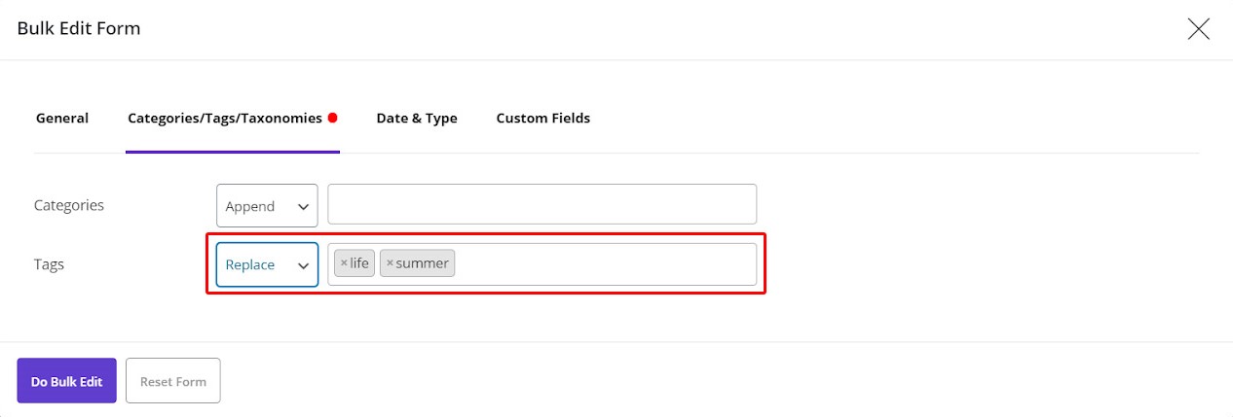Click the chevron arrow beside Replace
Viewport: 1233px width, 417px height.
coord(303,265)
